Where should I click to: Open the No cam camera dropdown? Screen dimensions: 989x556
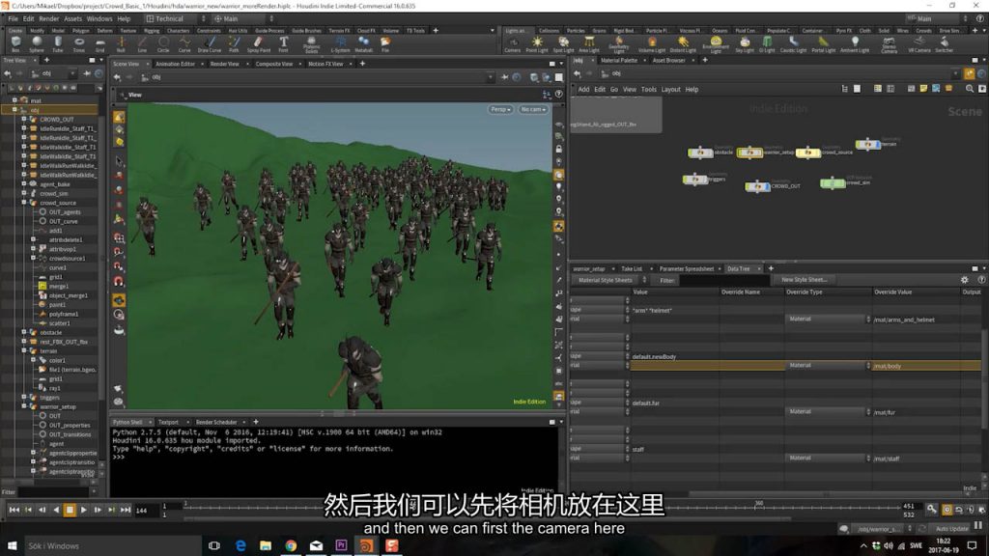click(533, 109)
